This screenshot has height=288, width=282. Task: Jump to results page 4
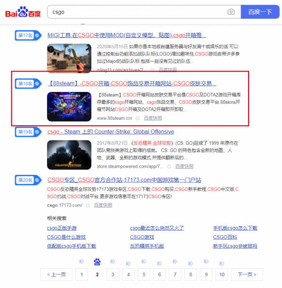128,274
